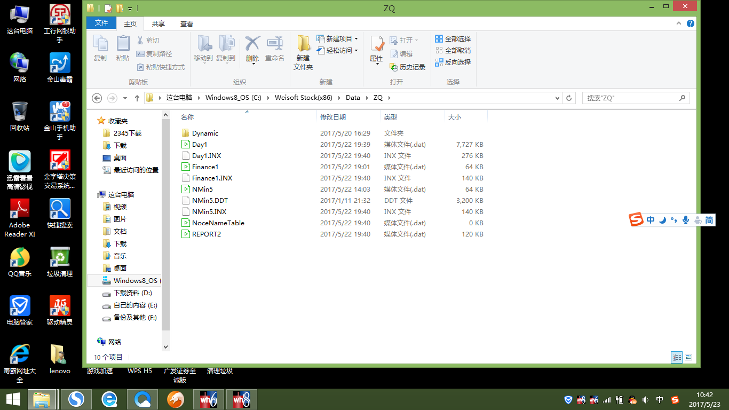Click the Back navigation arrow
The width and height of the screenshot is (729, 410).
coord(97,98)
